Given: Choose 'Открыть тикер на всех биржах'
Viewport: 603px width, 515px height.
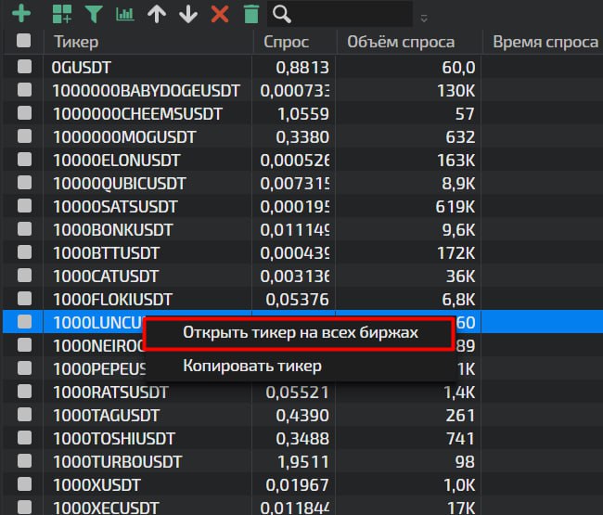Looking at the screenshot, I should tap(300, 333).
